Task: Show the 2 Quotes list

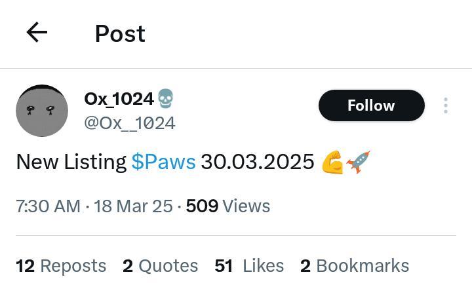Action: click(x=160, y=265)
